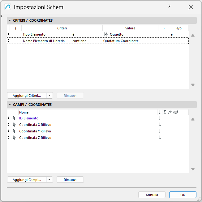
Task: Click the Archicad logo in the title bar
Action: click(x=8, y=7)
